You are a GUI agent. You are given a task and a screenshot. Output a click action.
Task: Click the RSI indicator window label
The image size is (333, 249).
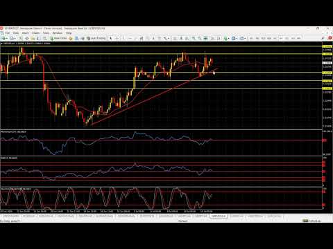click(x=9, y=158)
